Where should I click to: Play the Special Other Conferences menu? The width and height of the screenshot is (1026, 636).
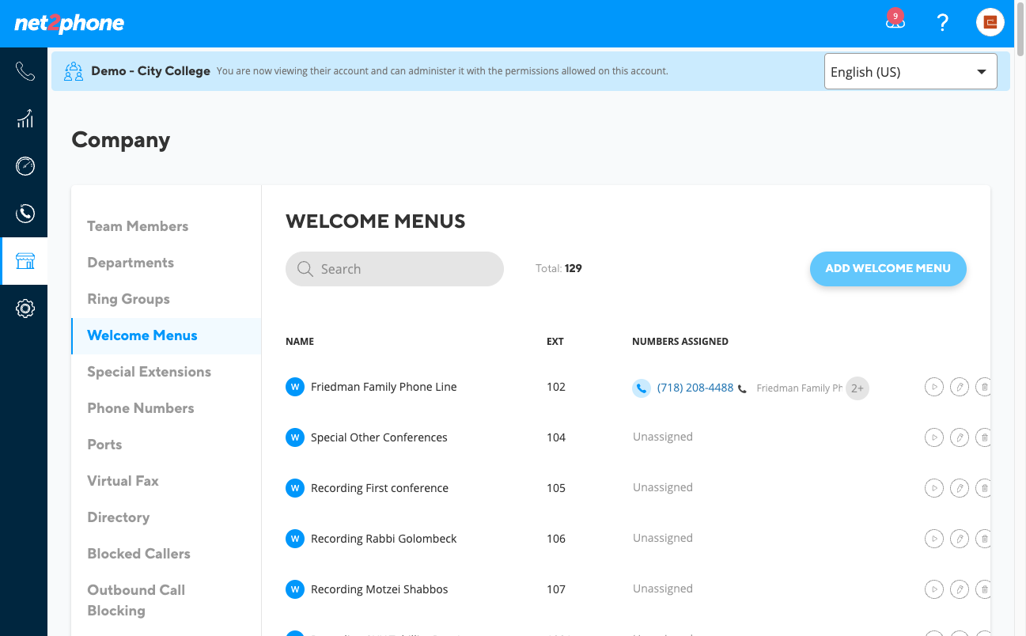(934, 437)
